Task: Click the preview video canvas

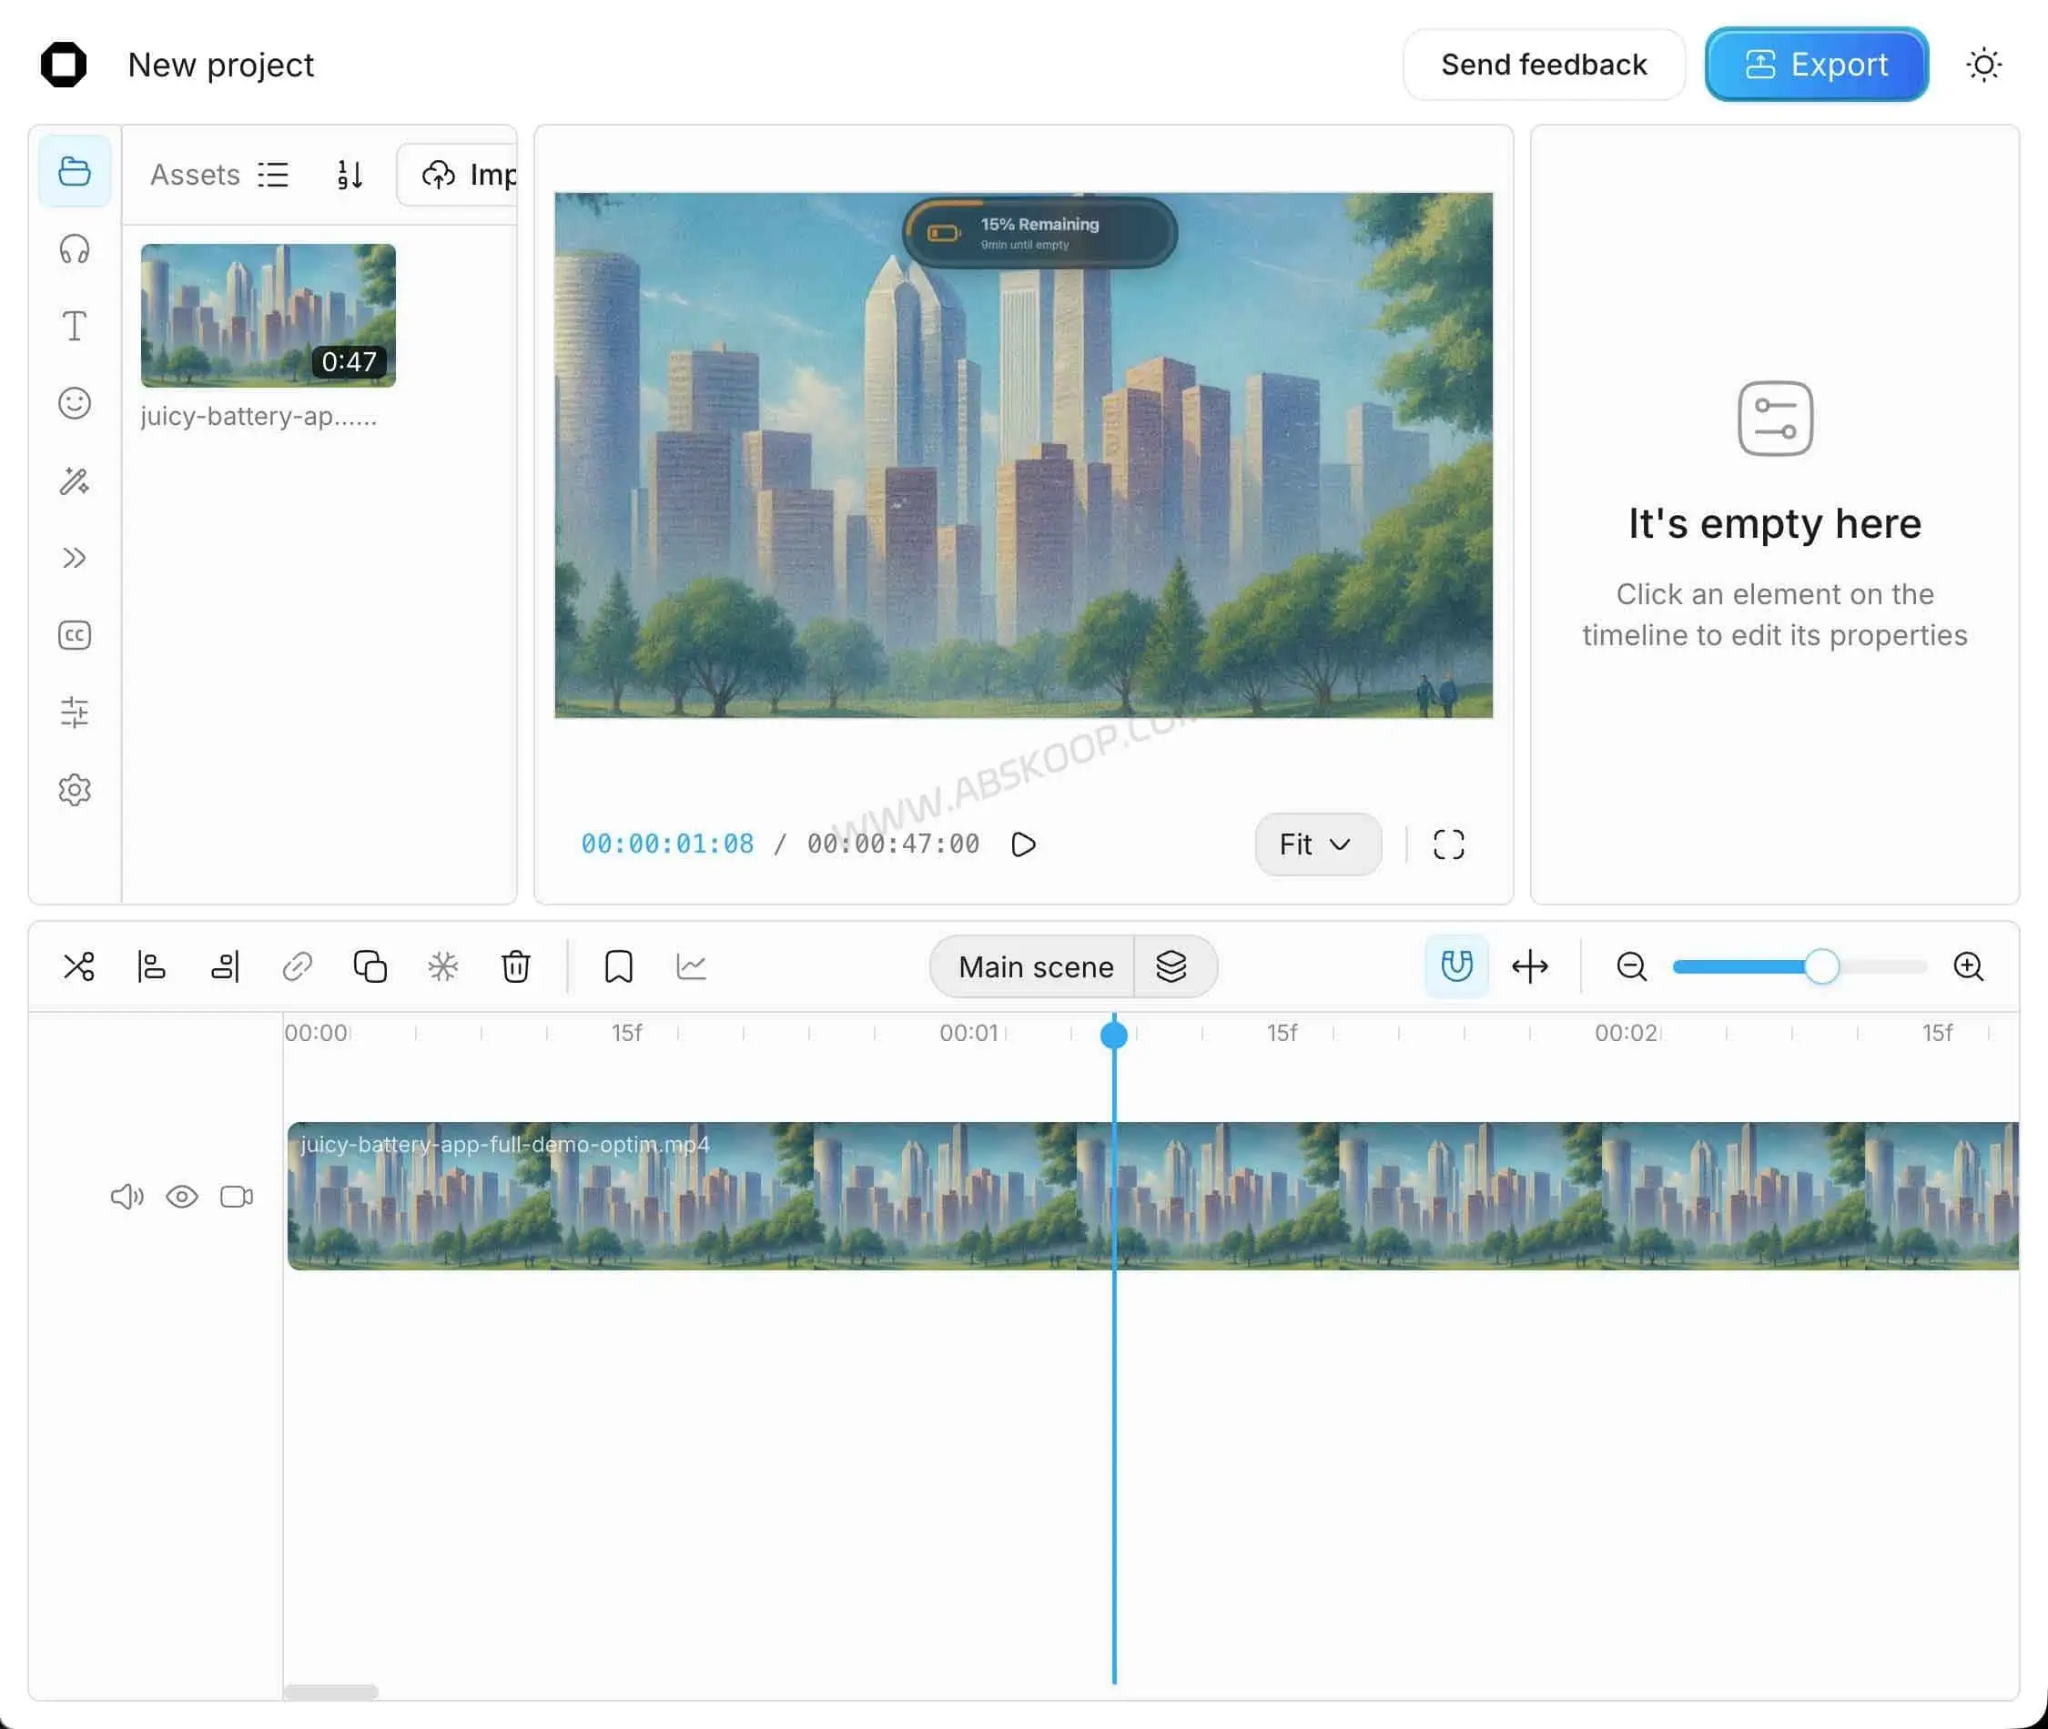Action: (1023, 456)
